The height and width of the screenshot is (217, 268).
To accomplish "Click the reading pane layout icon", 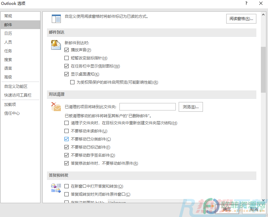I will coord(56,19).
